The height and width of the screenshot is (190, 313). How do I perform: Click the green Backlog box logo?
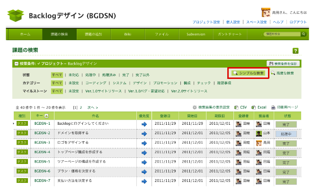click(16, 15)
